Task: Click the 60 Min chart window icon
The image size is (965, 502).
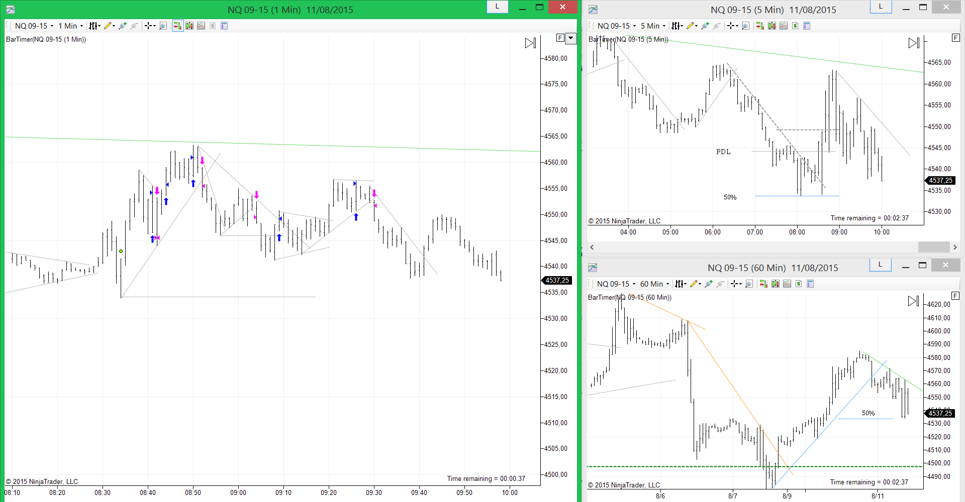Action: [x=593, y=268]
